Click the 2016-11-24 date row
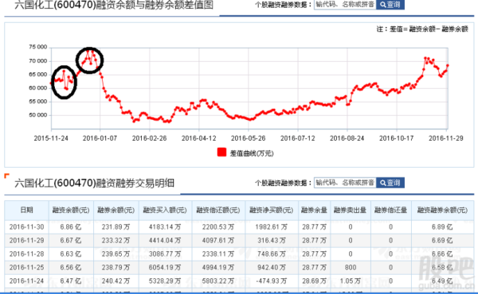 point(239,281)
